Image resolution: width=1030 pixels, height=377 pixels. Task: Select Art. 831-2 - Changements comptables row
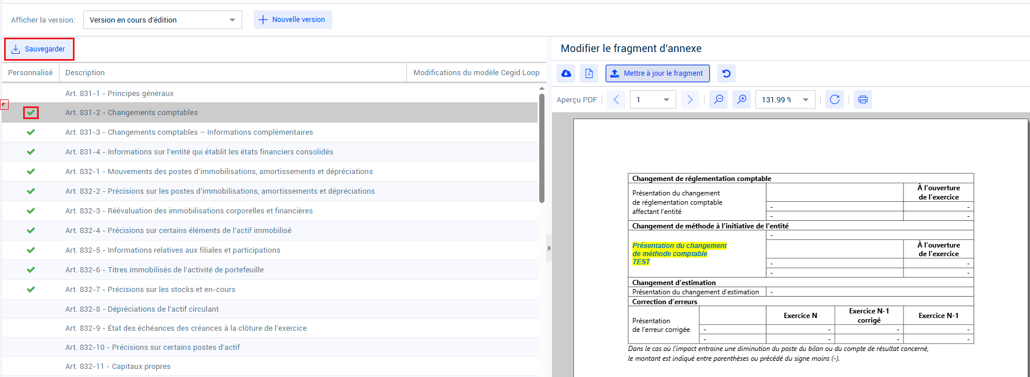tap(269, 113)
